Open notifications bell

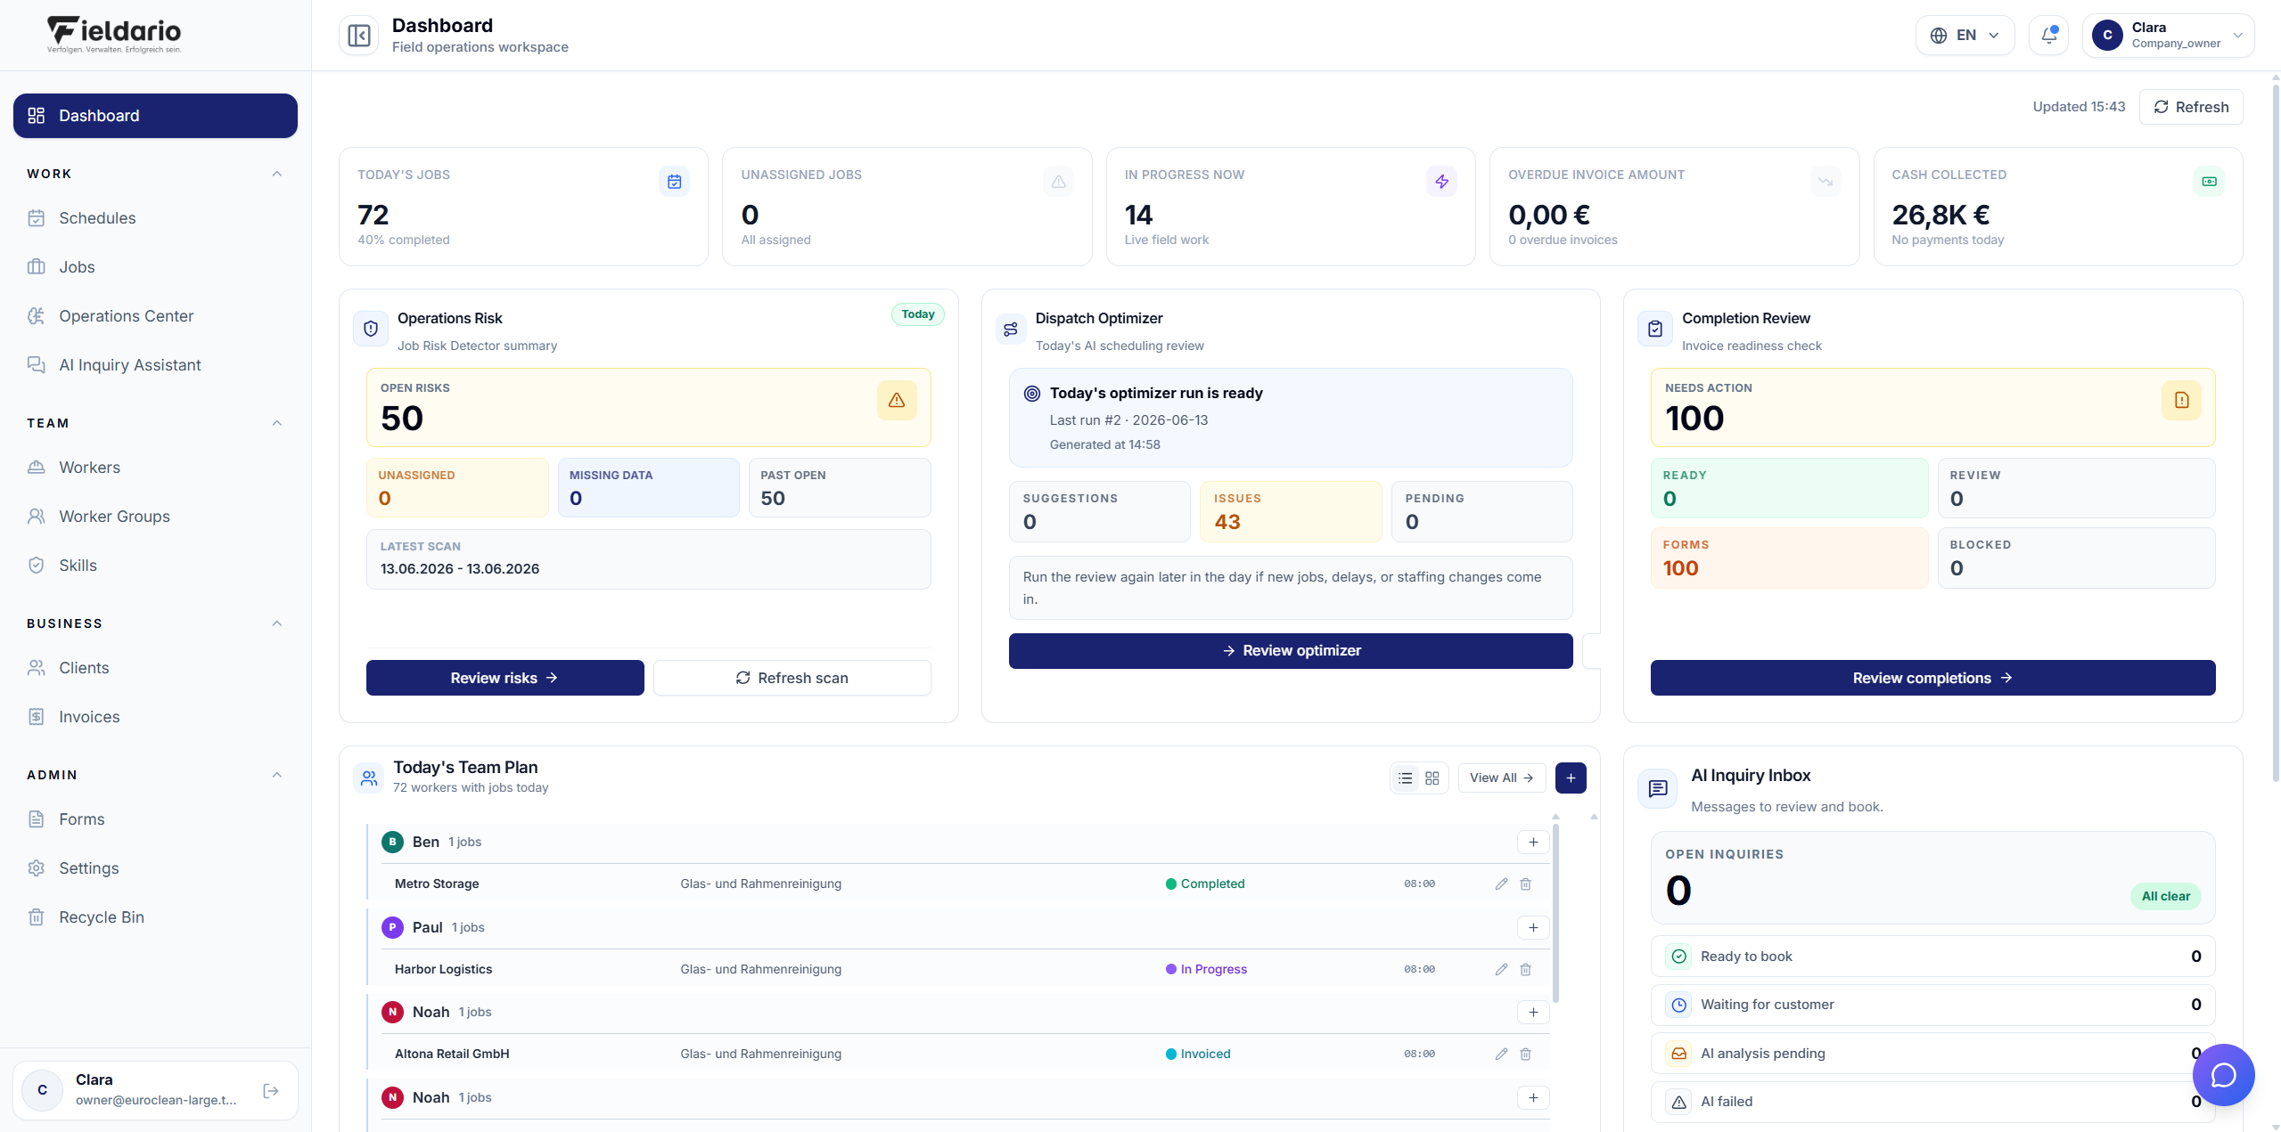(2048, 36)
